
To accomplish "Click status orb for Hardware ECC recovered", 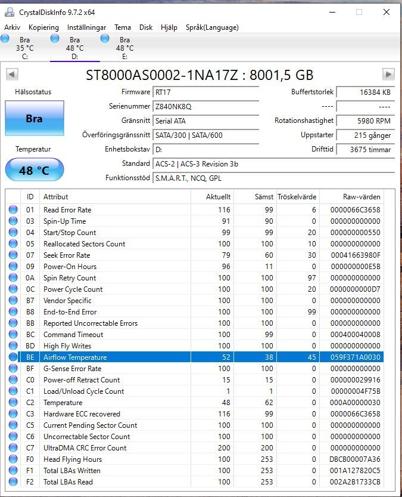I will pos(13,413).
